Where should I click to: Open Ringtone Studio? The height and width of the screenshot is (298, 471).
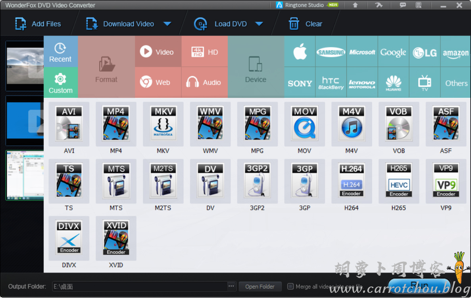pos(307,5)
